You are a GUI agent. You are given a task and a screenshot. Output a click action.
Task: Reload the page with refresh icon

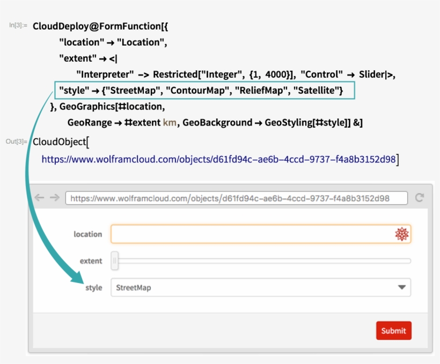click(420, 198)
